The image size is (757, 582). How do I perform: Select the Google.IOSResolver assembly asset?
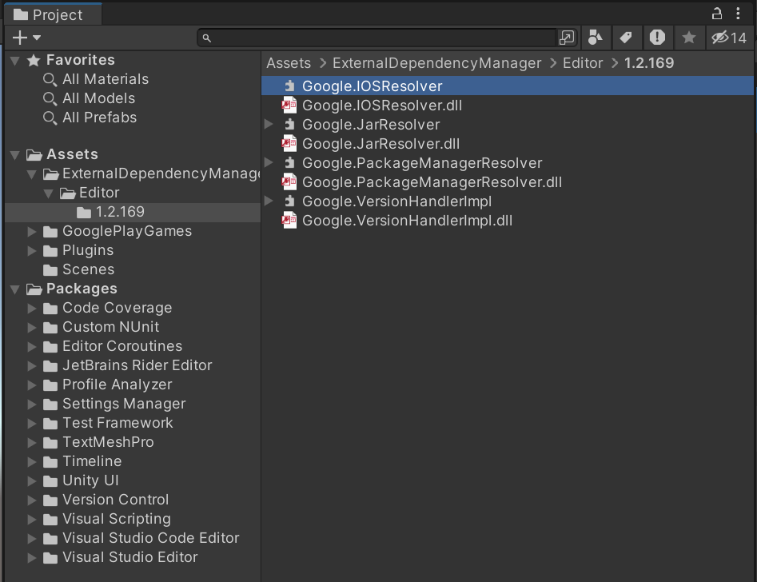(508, 86)
